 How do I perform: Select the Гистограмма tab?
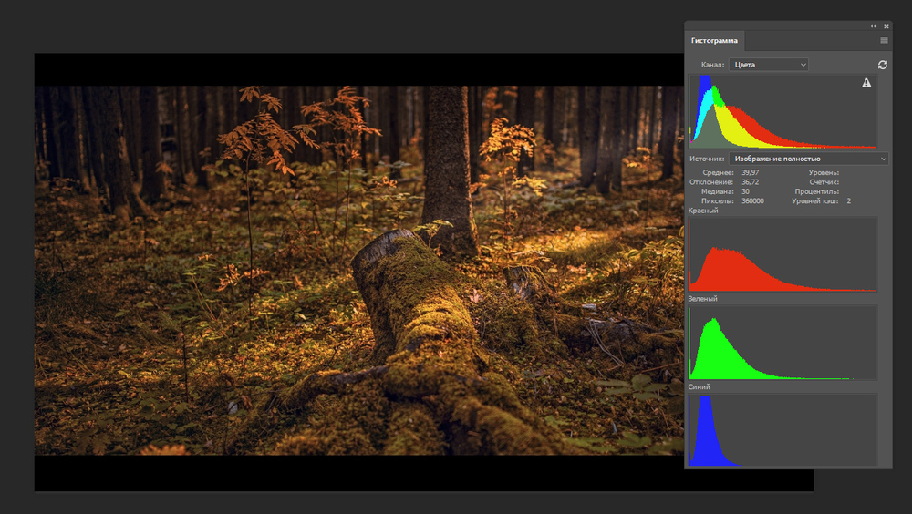click(714, 41)
